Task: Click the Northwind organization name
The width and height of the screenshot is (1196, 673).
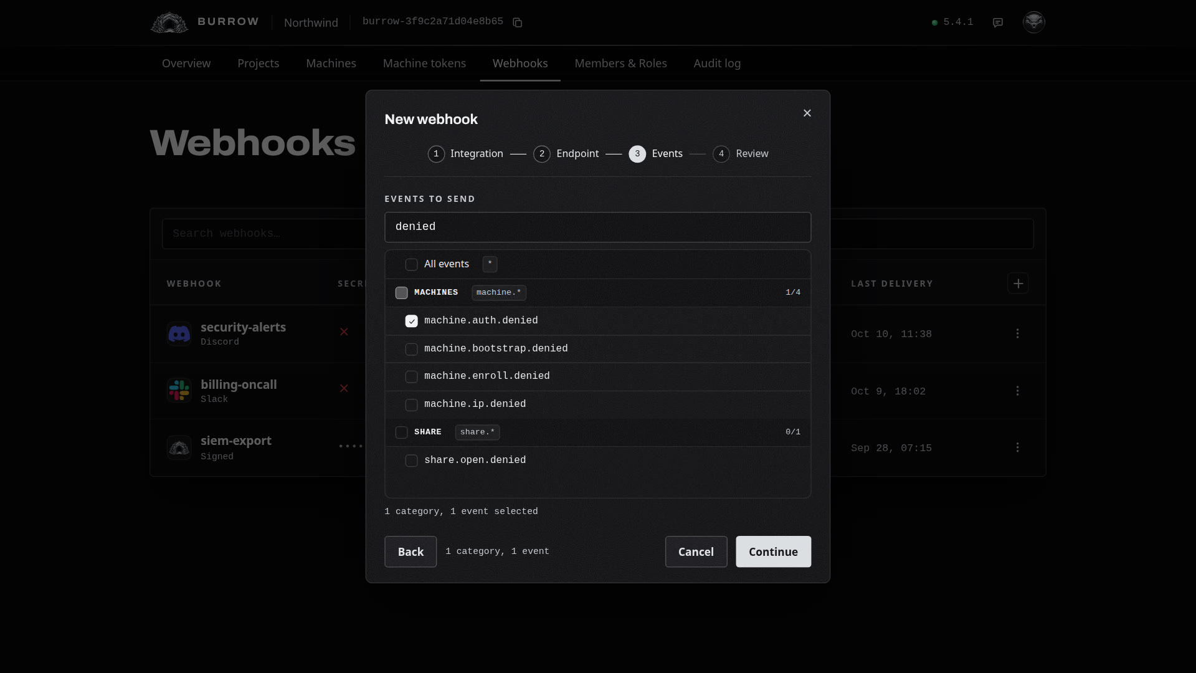Action: pos(311,22)
